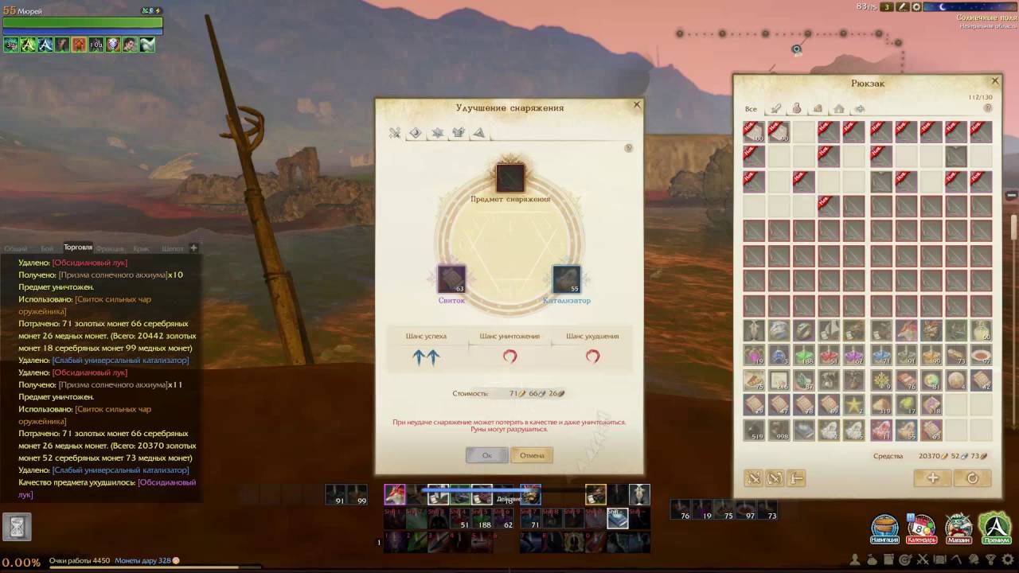Confirm enhancement with the 'Ок' button
Screen dimensions: 1019x573
point(486,455)
